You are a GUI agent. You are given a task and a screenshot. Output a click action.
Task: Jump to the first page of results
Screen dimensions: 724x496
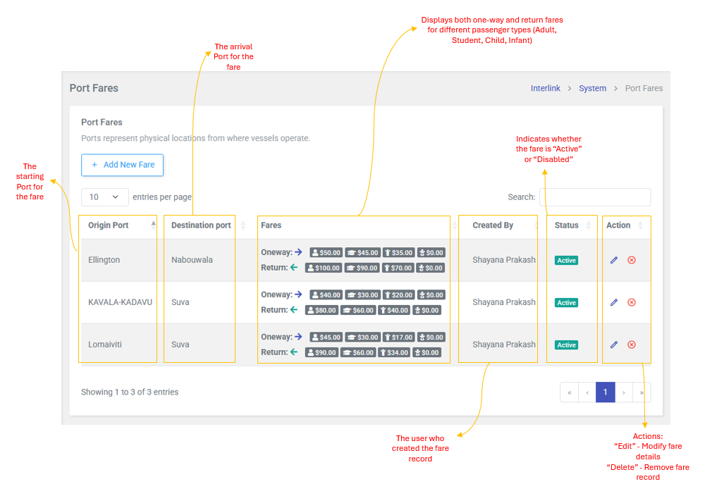(569, 392)
